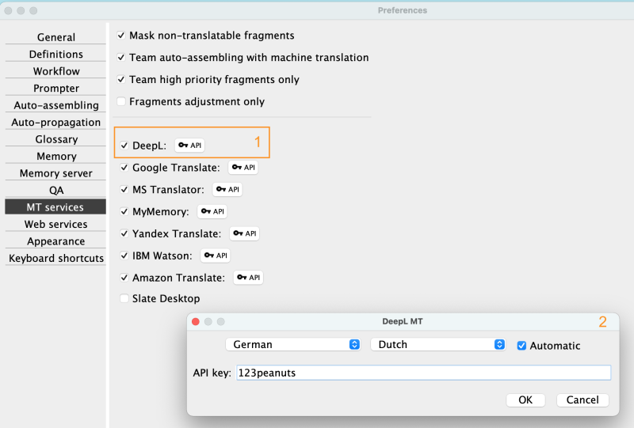This screenshot has width=634, height=428.
Task: Uncheck the MyMemory service
Action: [124, 211]
